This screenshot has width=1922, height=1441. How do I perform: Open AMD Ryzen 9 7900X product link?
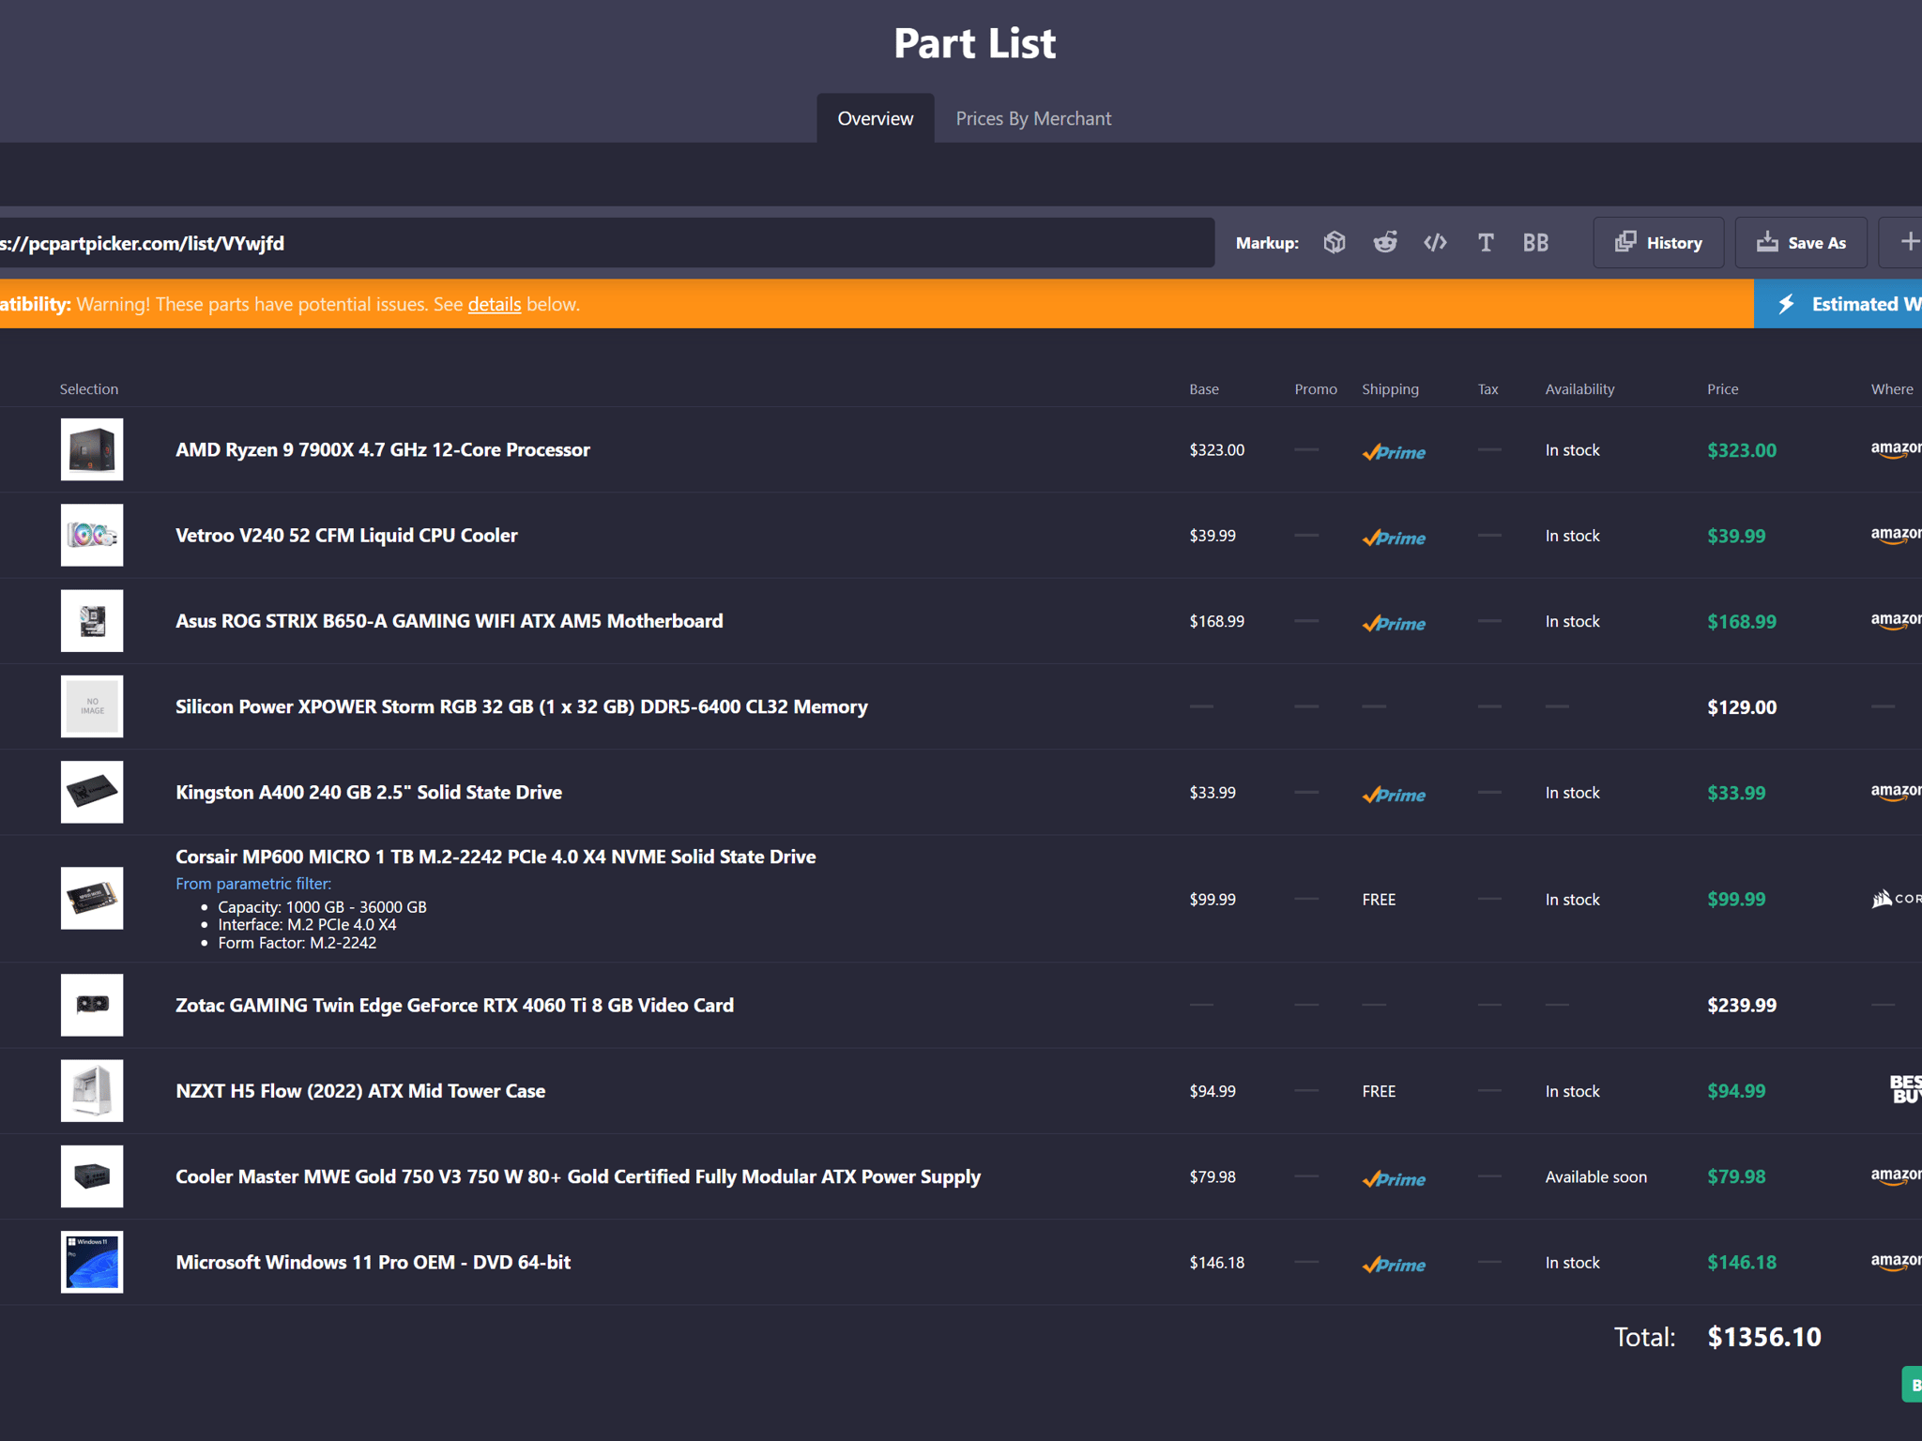pyautogui.click(x=383, y=449)
